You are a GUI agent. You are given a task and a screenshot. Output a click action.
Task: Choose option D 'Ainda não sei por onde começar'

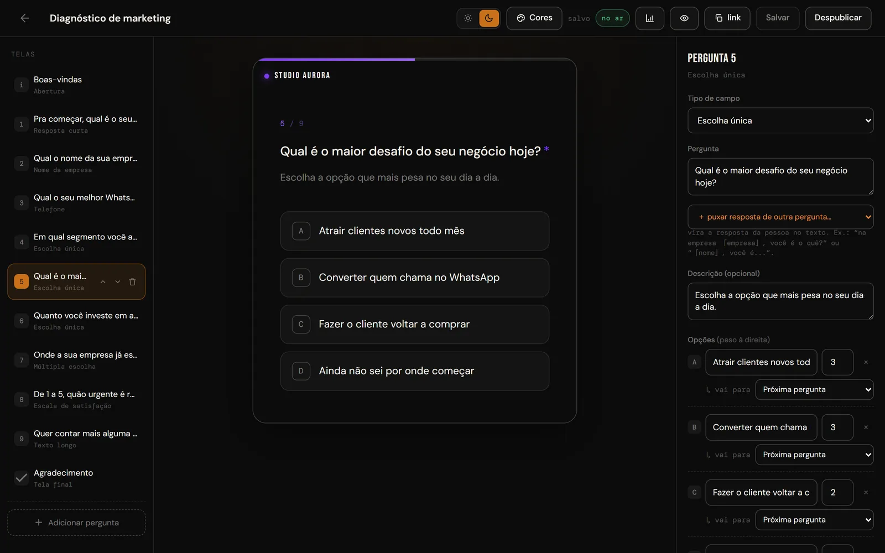[415, 371]
